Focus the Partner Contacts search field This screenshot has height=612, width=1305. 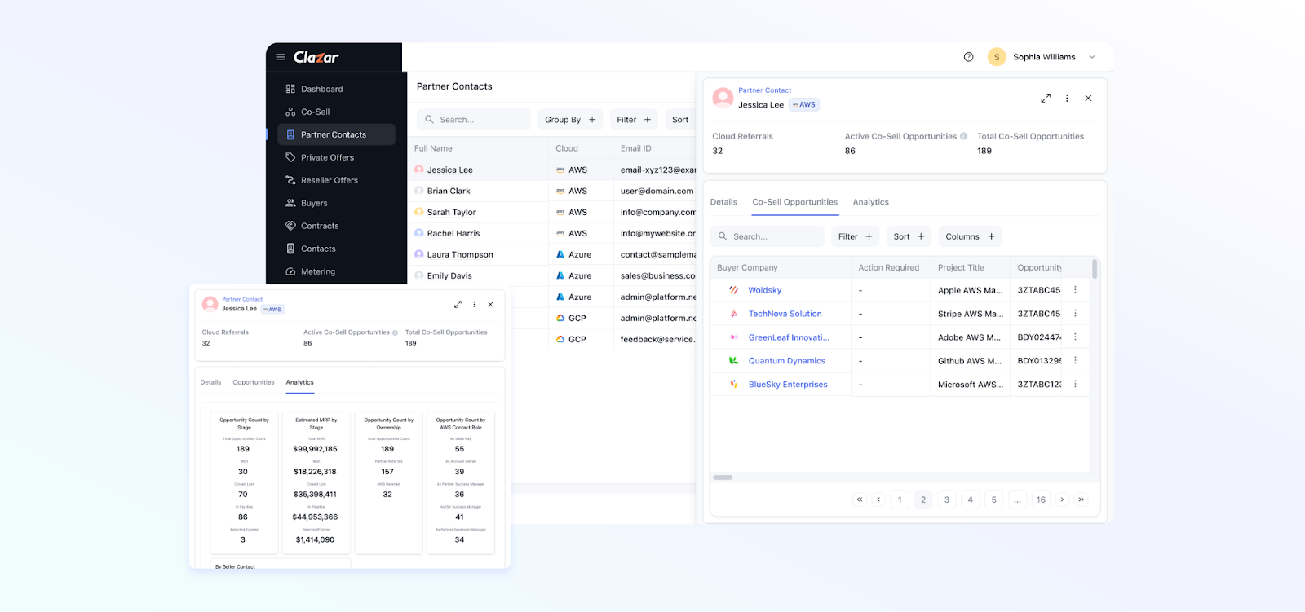click(474, 120)
